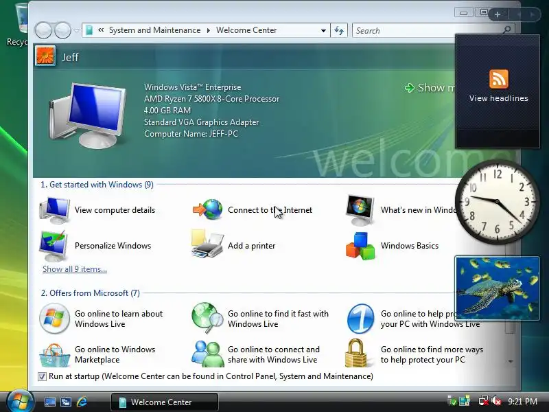
Task: Click Welcome Center breadcrumb segment
Action: (246, 30)
